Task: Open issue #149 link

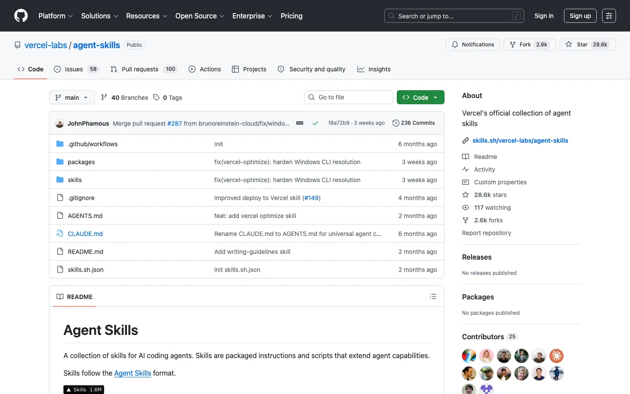Action: coord(311,198)
